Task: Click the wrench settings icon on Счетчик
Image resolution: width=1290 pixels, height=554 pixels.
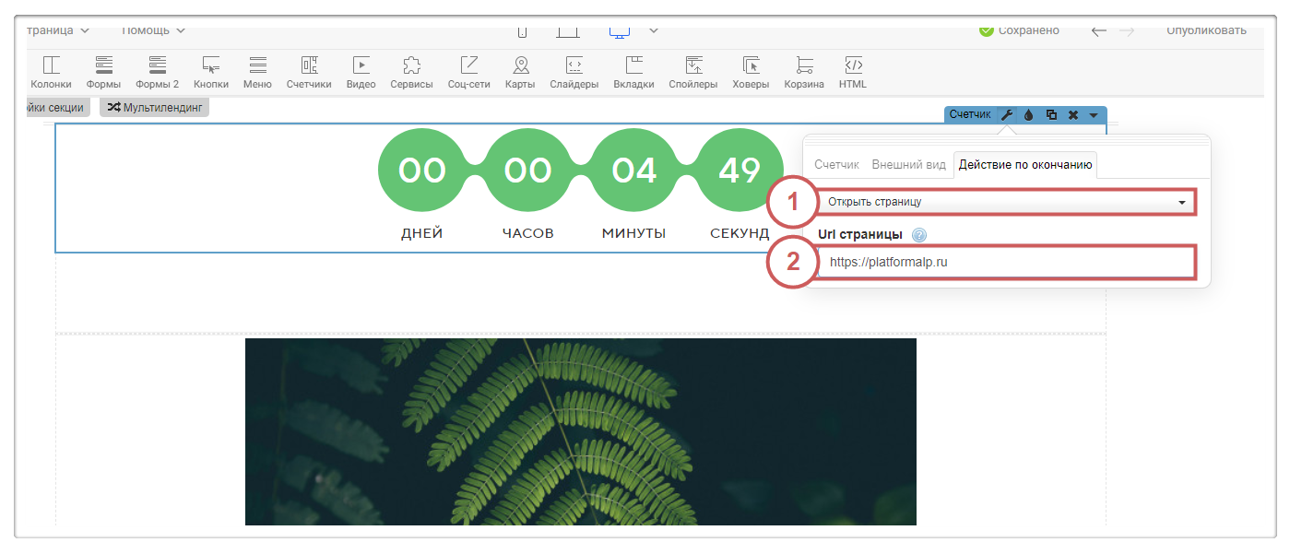Action: click(1007, 115)
